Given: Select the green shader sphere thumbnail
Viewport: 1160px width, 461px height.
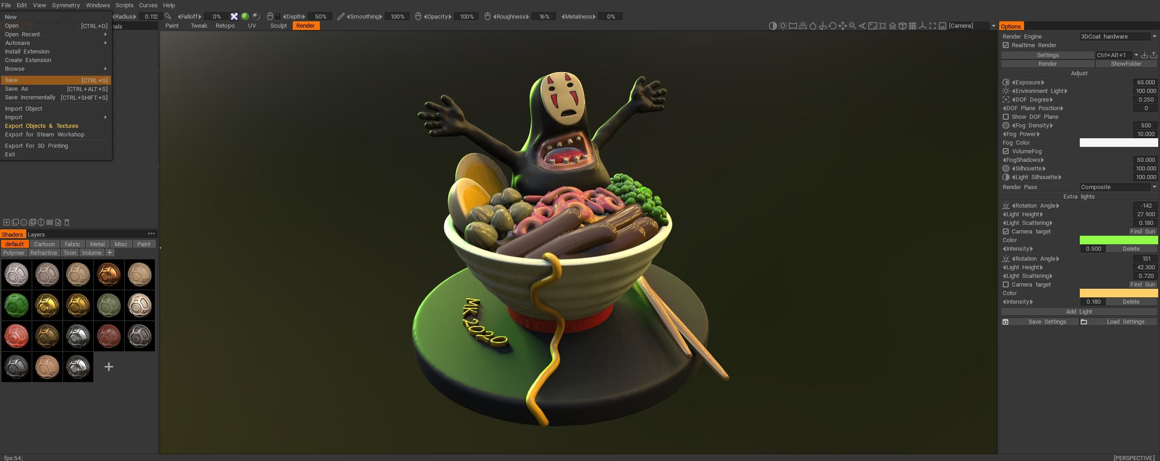Looking at the screenshot, I should pos(16,305).
